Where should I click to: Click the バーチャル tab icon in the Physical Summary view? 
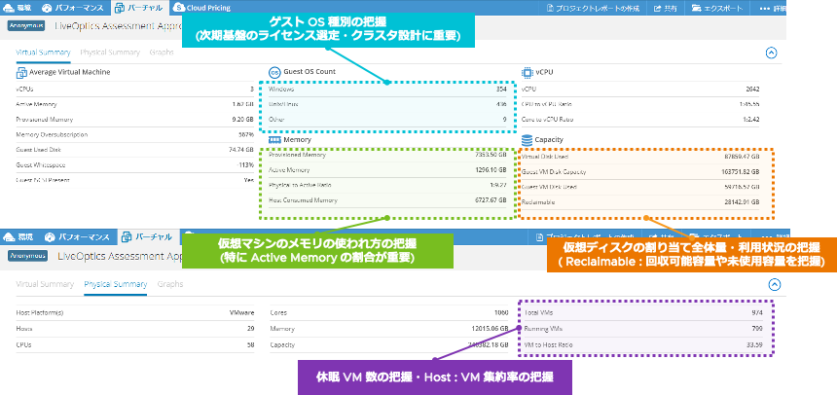click(127, 237)
